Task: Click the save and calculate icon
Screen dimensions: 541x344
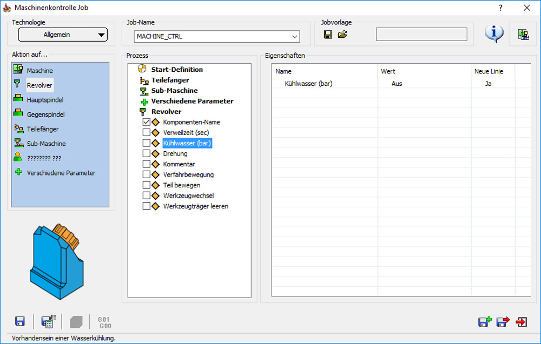Action: pos(48,321)
